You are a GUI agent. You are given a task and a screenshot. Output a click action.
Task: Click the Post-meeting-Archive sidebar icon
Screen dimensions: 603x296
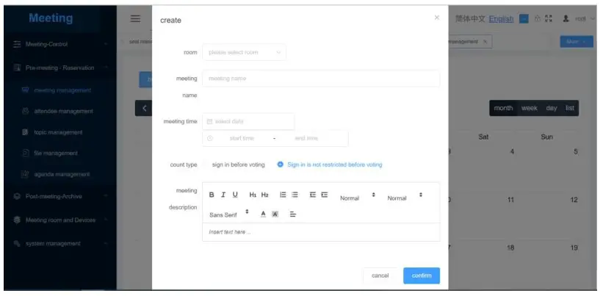[17, 196]
